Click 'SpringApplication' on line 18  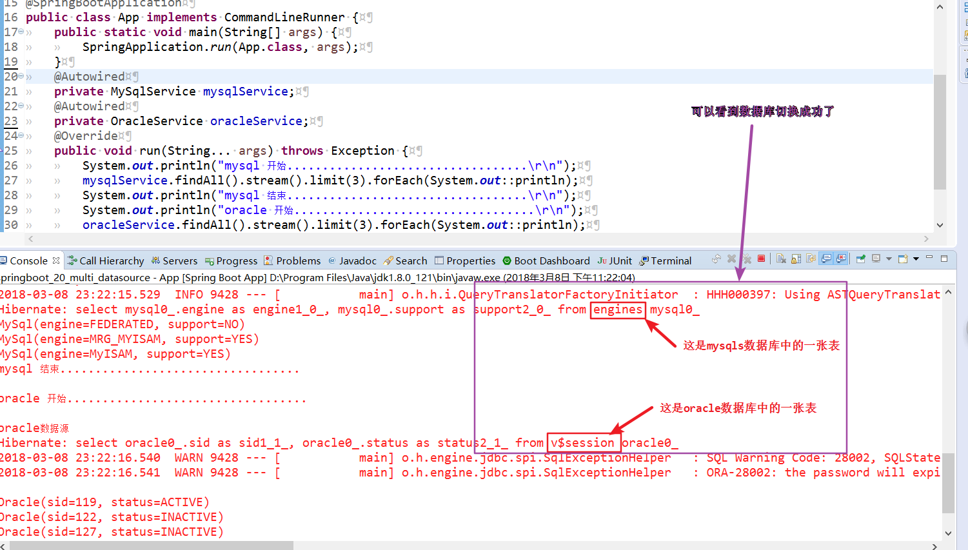[x=143, y=47]
